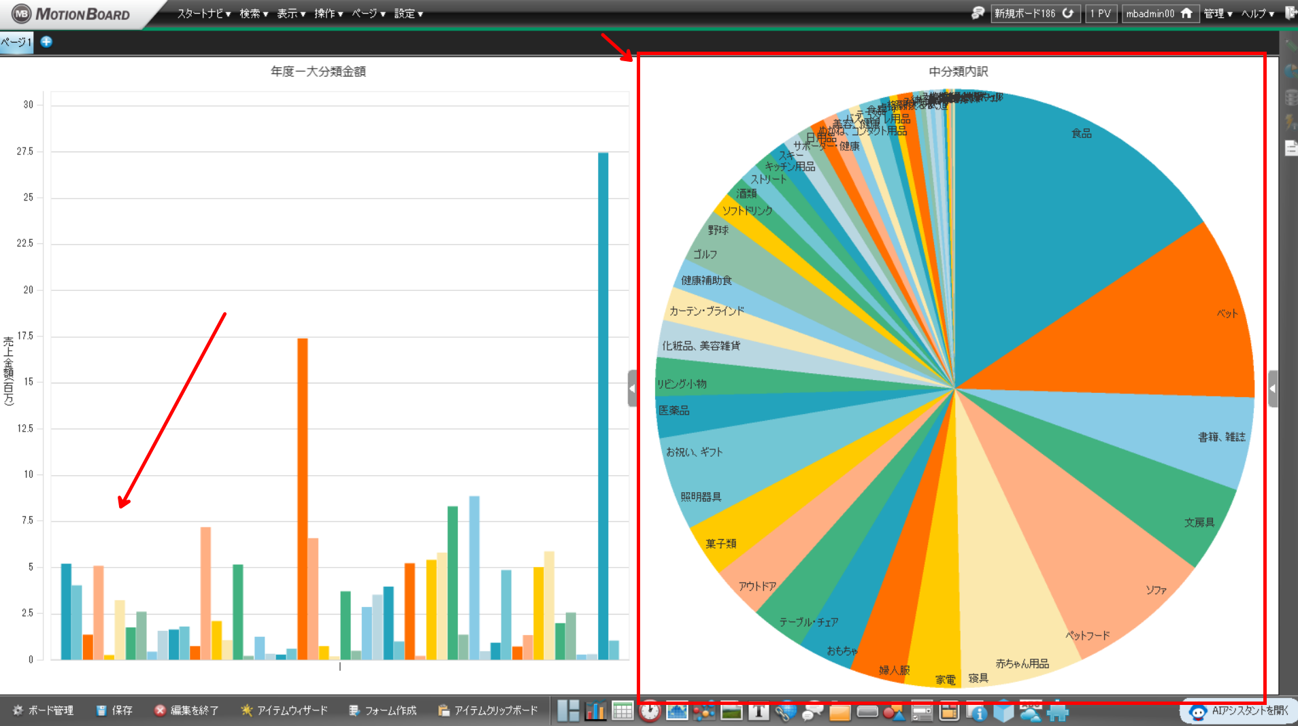The image size is (1298, 726).
Task: Click the chat bubbles icon in top bar
Action: pos(978,13)
